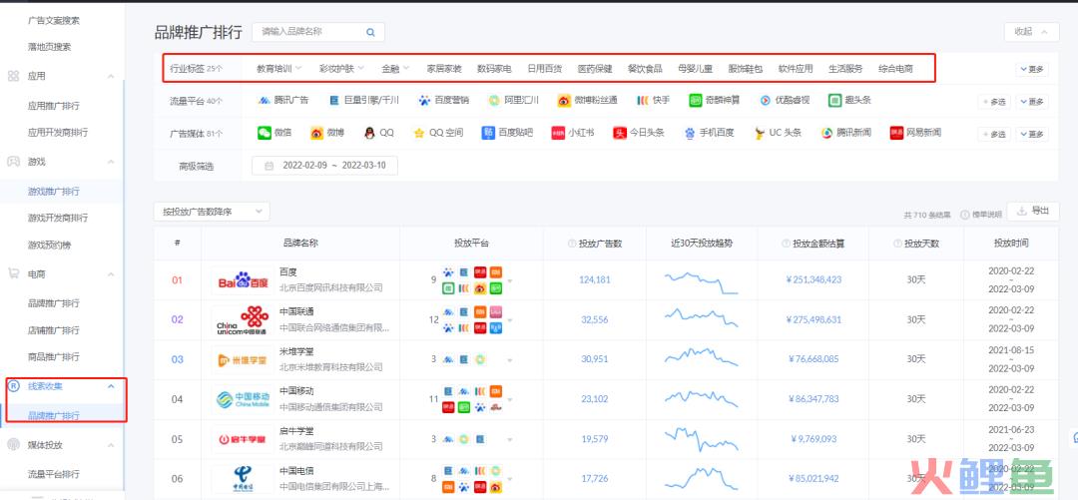Select the 腾讯广告 platform icon
1078x500 pixels.
pyautogui.click(x=264, y=101)
